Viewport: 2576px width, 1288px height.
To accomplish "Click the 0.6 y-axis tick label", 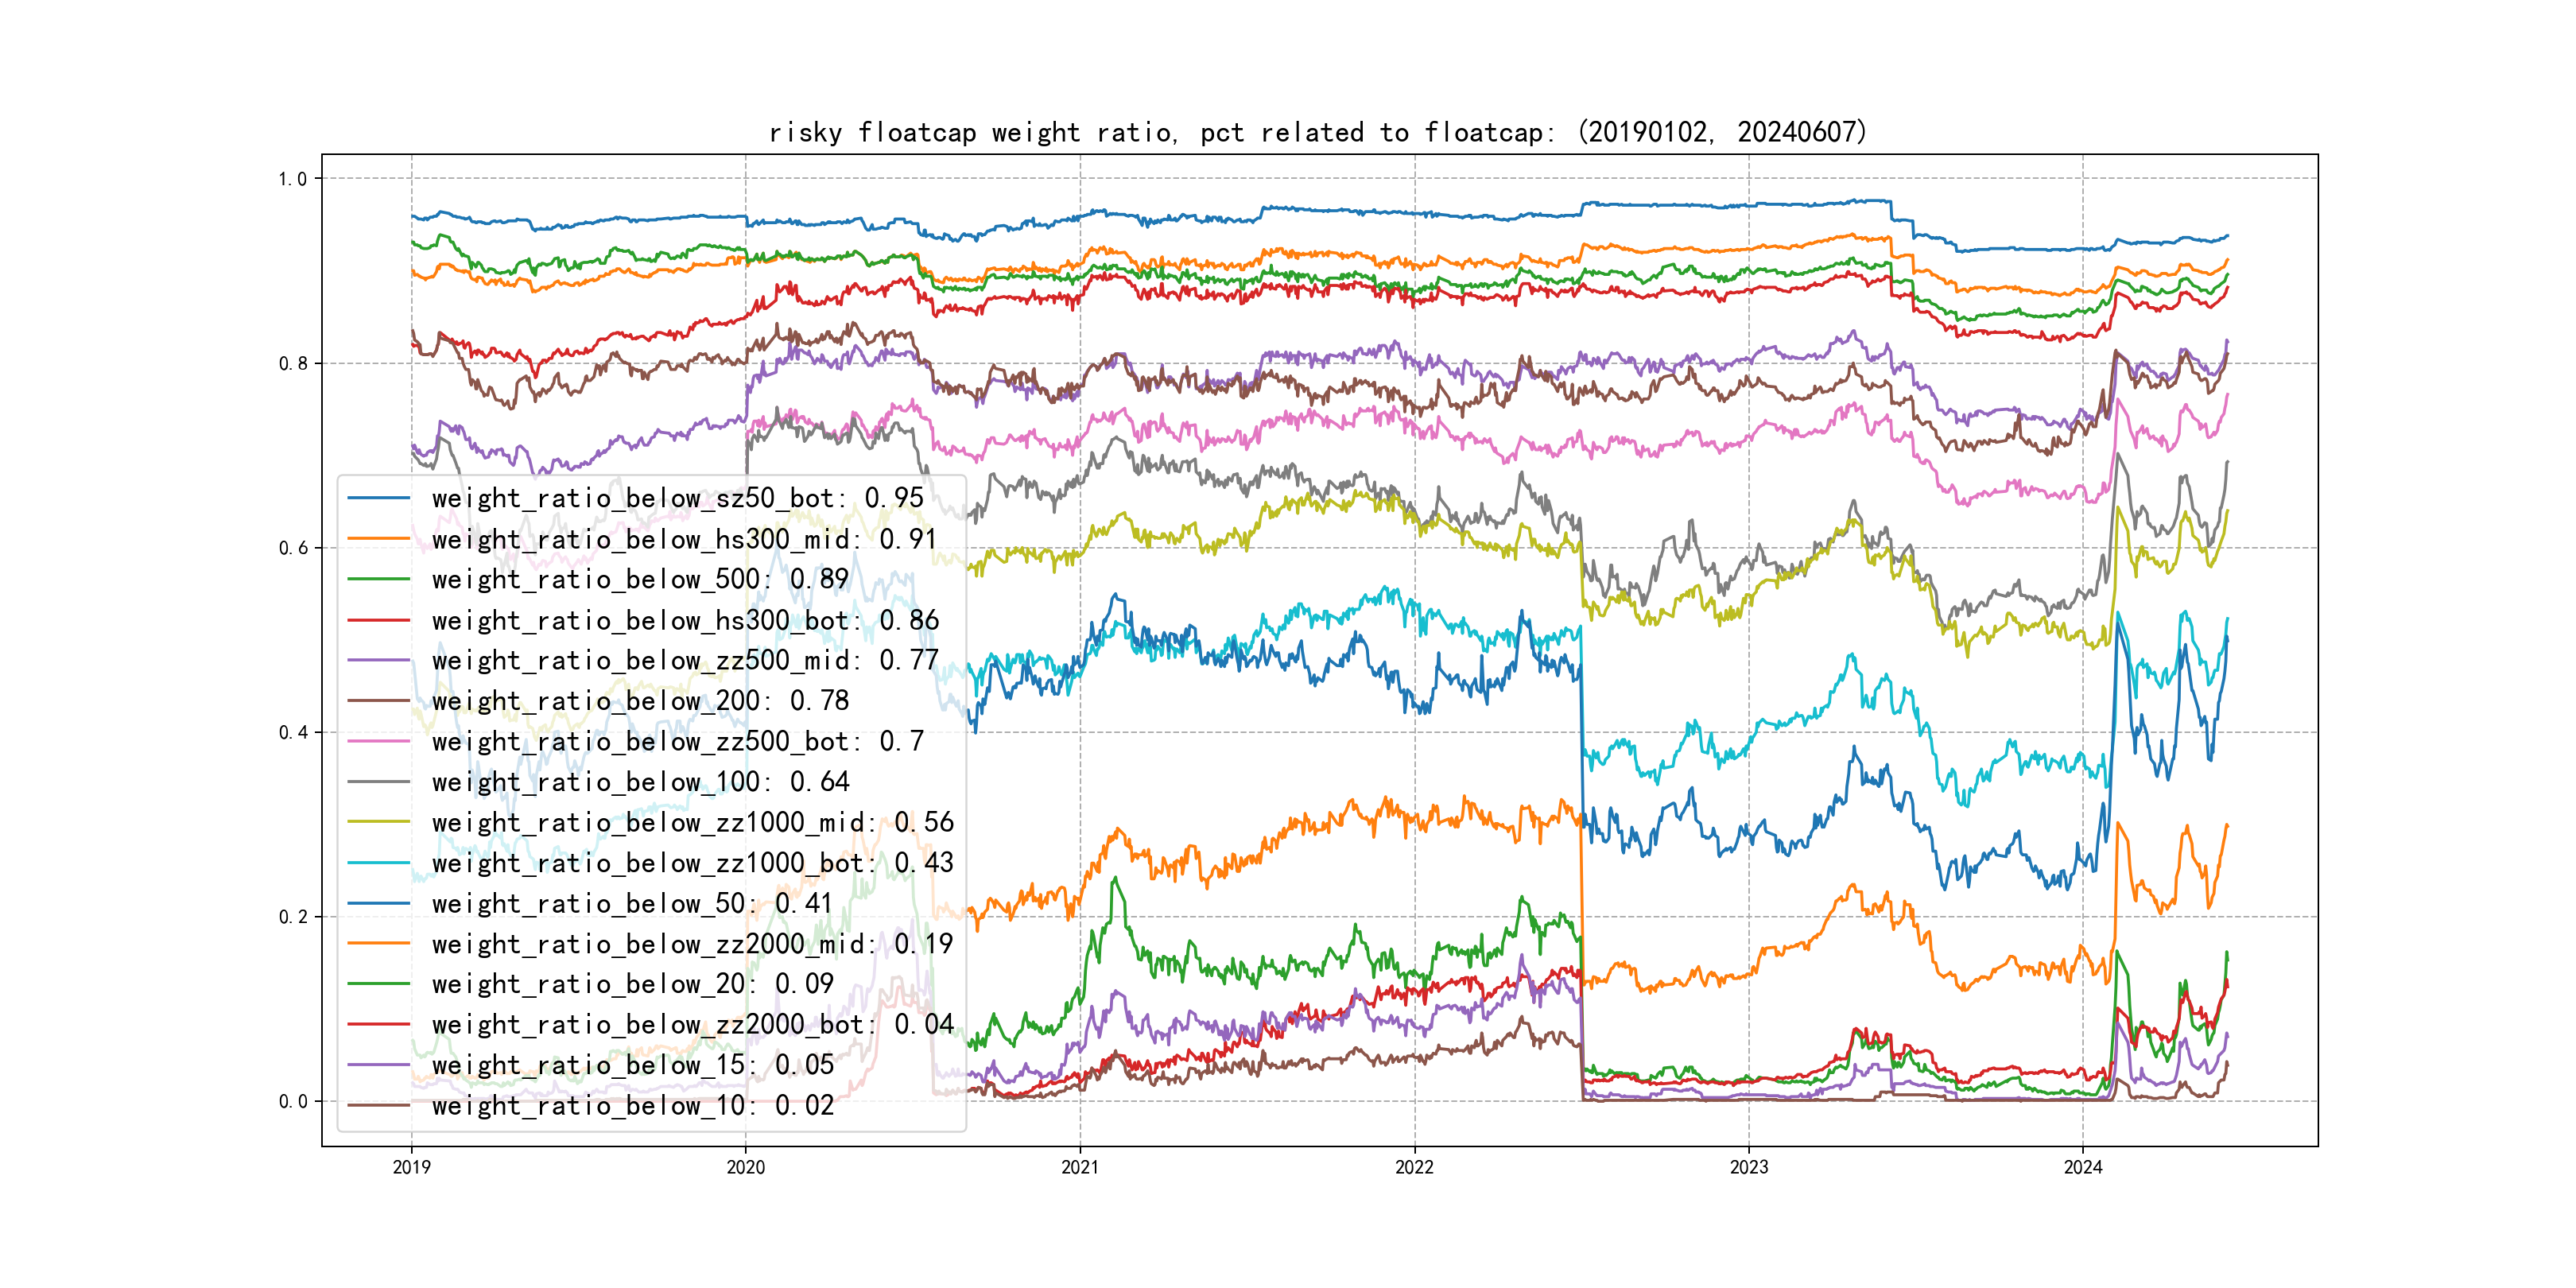I will point(292,548).
